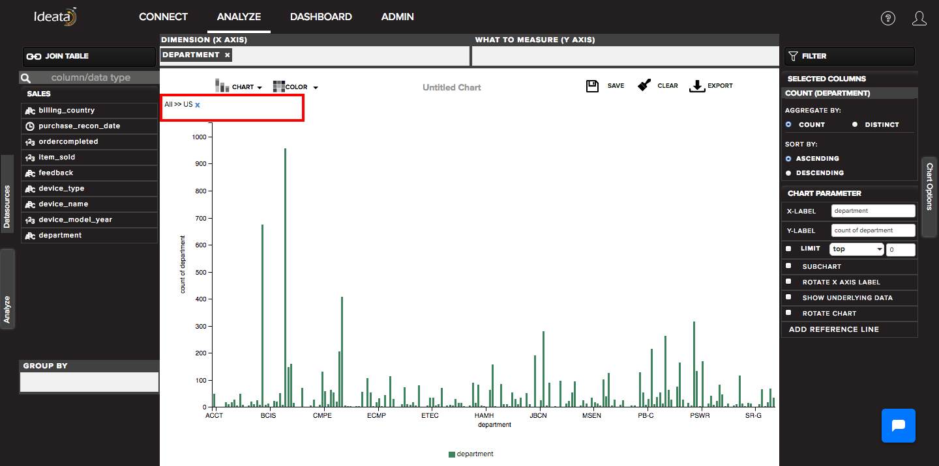The height and width of the screenshot is (466, 939).
Task: Click the COUNT (DEPARTMENT) selected column
Action: [850, 94]
